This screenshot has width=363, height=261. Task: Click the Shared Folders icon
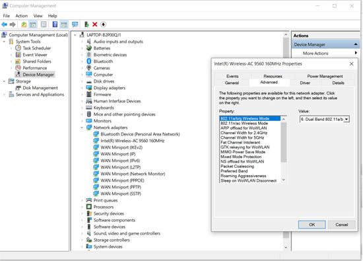coord(18,61)
